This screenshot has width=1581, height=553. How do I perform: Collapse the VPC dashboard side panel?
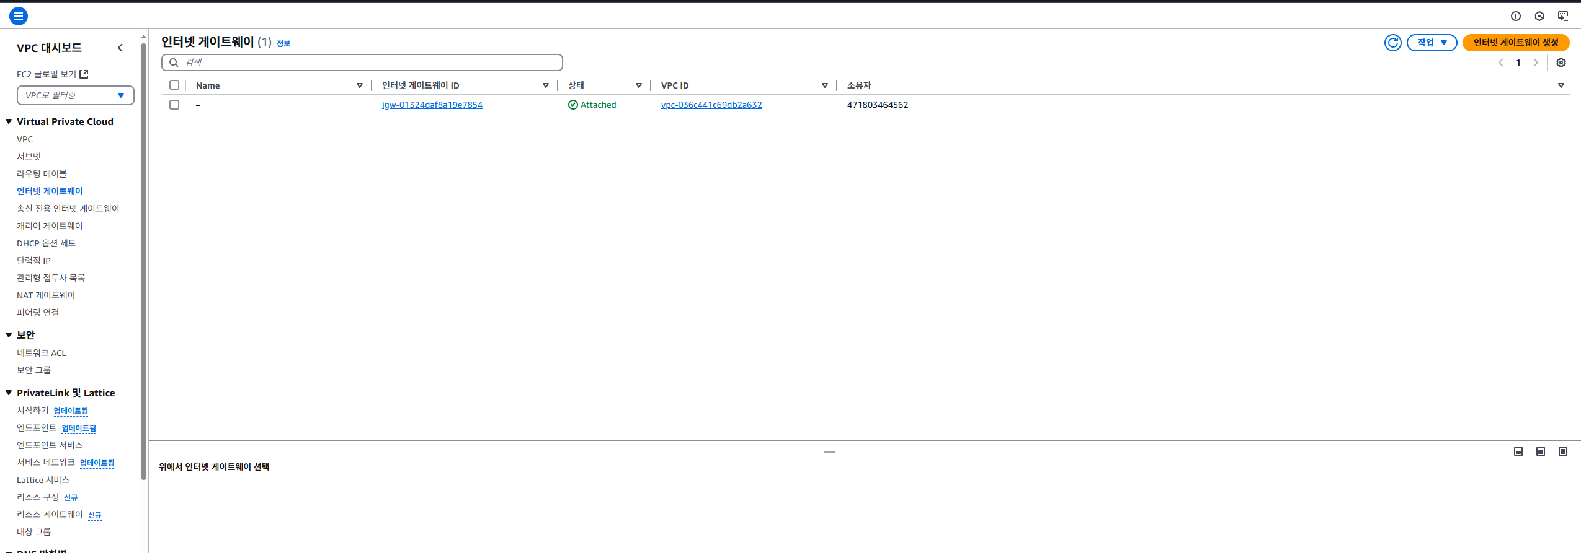pyautogui.click(x=120, y=48)
